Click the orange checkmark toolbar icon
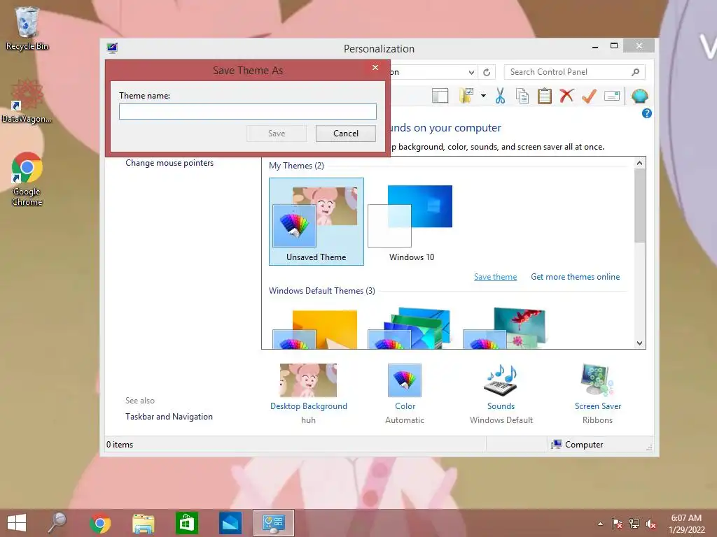717x537 pixels. (589, 96)
